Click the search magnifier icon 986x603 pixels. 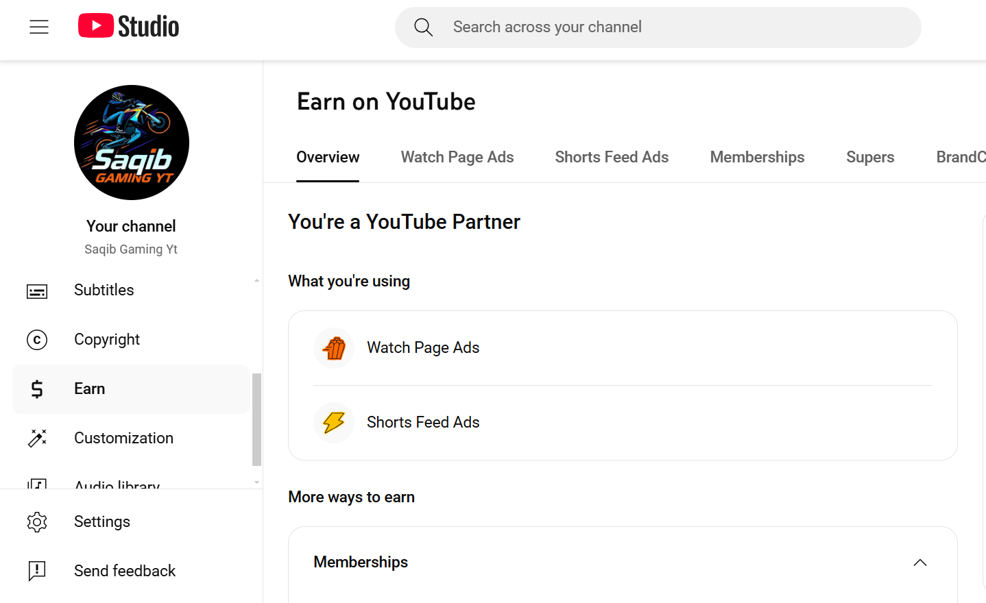pyautogui.click(x=424, y=27)
